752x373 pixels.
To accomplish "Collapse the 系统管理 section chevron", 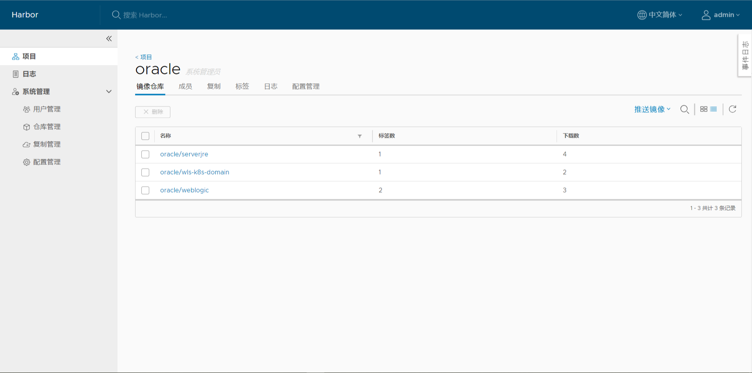I will point(109,92).
